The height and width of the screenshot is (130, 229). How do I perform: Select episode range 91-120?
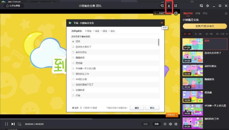[220, 34]
